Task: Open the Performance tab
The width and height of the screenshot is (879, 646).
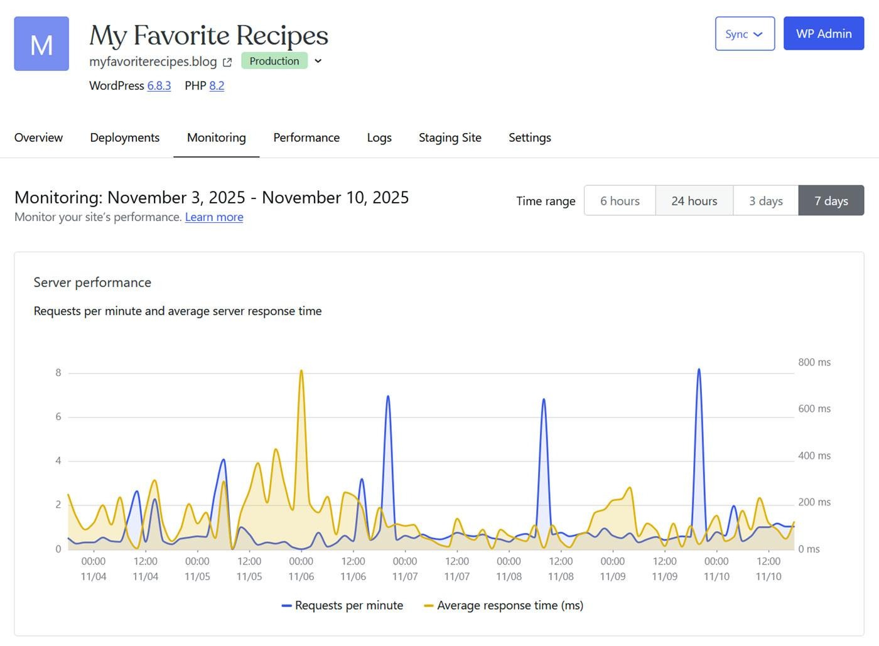Action: 306,137
